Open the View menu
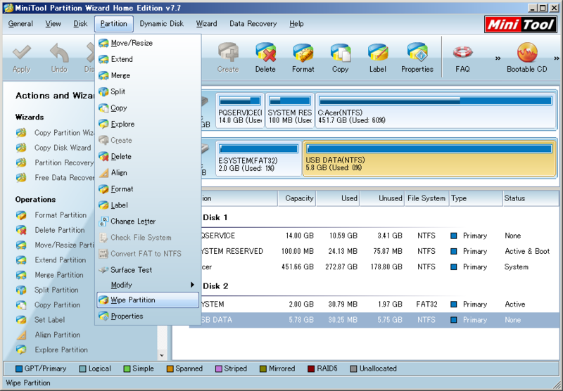This screenshot has height=391, width=563. (x=53, y=24)
